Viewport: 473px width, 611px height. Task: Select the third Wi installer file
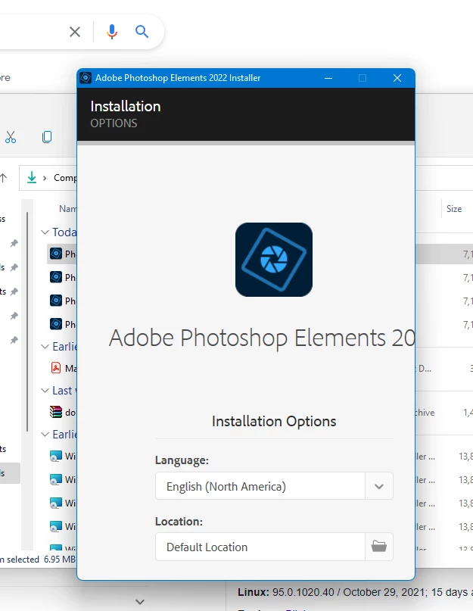click(62, 503)
